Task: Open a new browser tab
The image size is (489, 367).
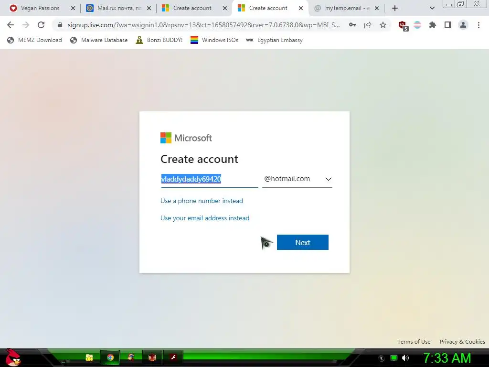Action: pos(395,8)
